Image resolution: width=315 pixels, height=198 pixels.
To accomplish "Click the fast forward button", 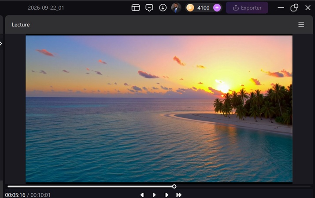I will (179, 195).
